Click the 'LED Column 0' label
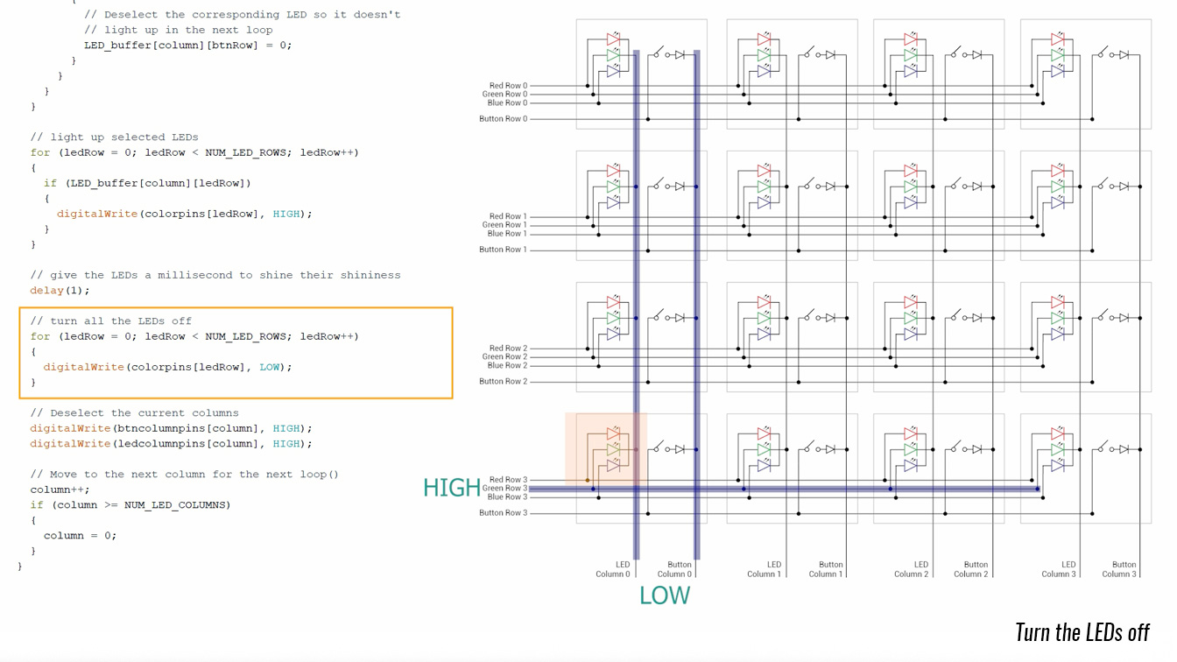The height and width of the screenshot is (662, 1177). 613,569
